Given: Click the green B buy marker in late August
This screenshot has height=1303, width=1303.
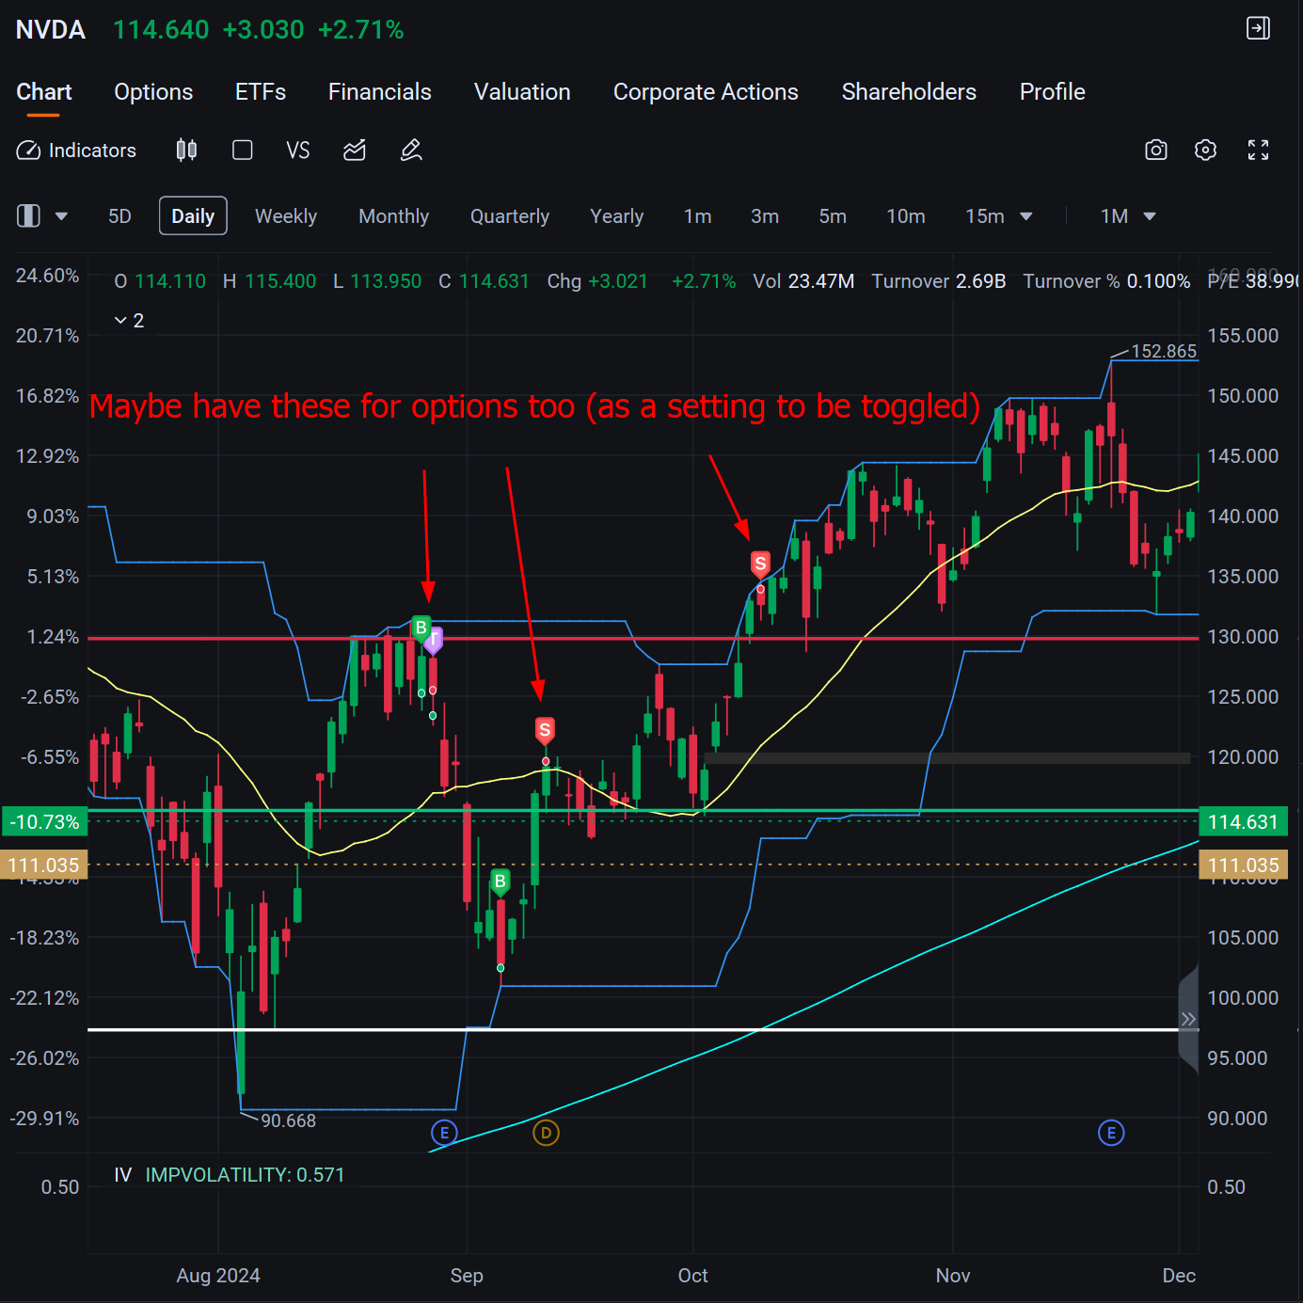Looking at the screenshot, I should (x=421, y=628).
